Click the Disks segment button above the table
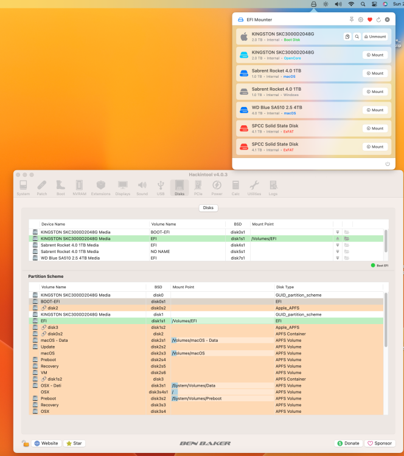The width and height of the screenshot is (404, 456). (x=208, y=208)
